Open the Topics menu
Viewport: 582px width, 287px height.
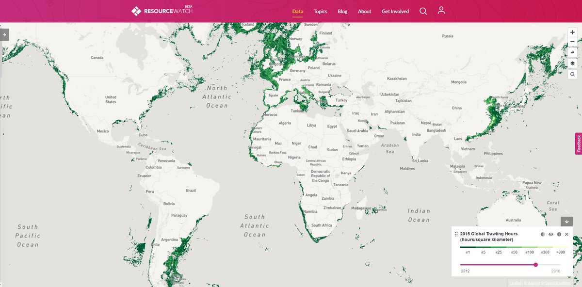(320, 11)
